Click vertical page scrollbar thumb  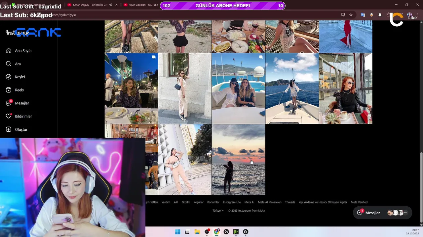421,187
